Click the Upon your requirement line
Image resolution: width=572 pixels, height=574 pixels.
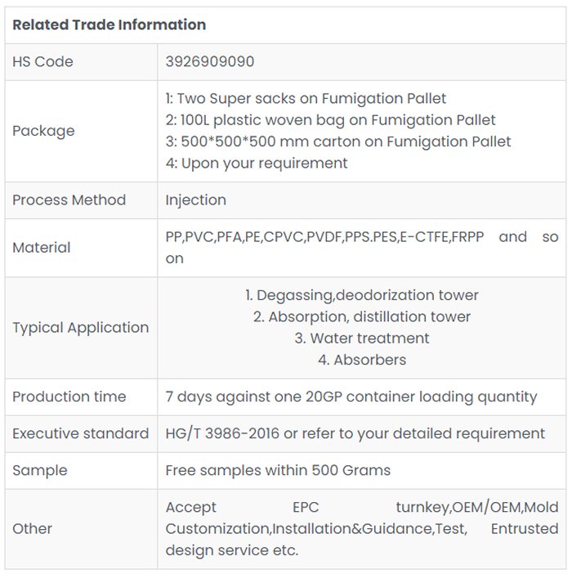coord(256,163)
